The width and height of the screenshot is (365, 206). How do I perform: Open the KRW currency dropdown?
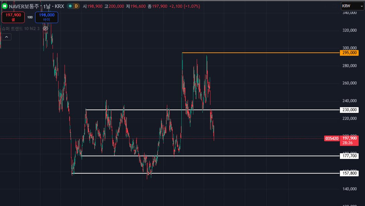(x=352, y=6)
